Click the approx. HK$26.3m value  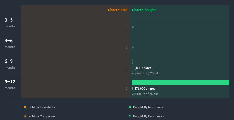(x=145, y=94)
